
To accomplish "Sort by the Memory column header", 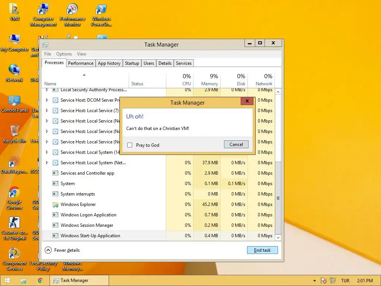I will 207,80.
